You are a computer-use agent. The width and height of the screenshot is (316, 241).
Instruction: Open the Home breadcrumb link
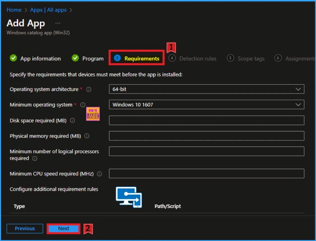coord(14,10)
